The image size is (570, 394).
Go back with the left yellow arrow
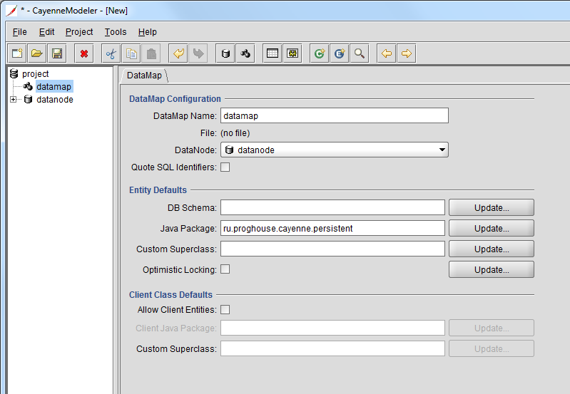(x=387, y=53)
